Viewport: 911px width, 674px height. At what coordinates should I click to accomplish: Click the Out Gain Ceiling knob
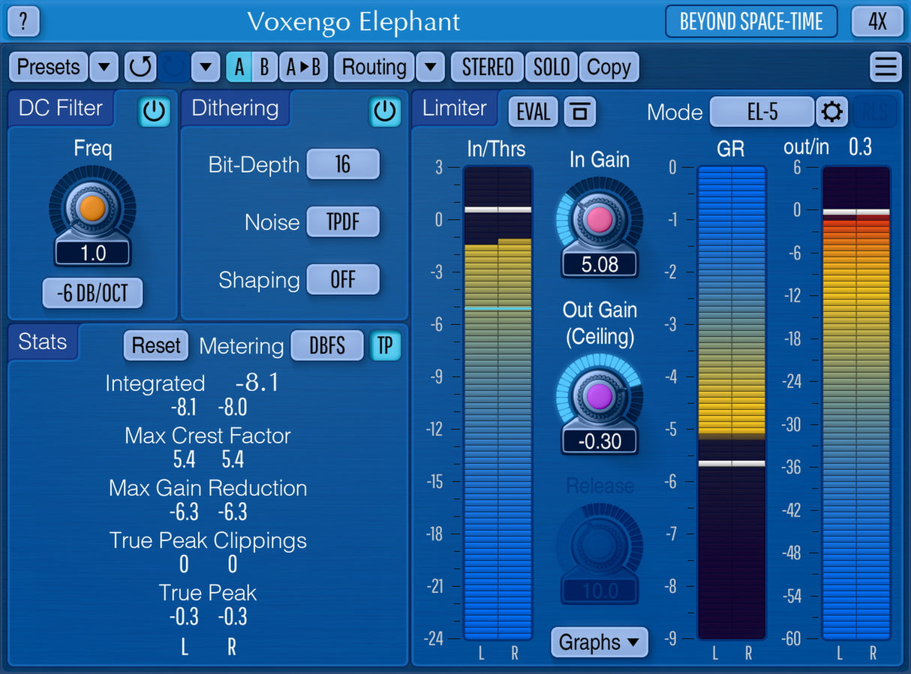(600, 396)
